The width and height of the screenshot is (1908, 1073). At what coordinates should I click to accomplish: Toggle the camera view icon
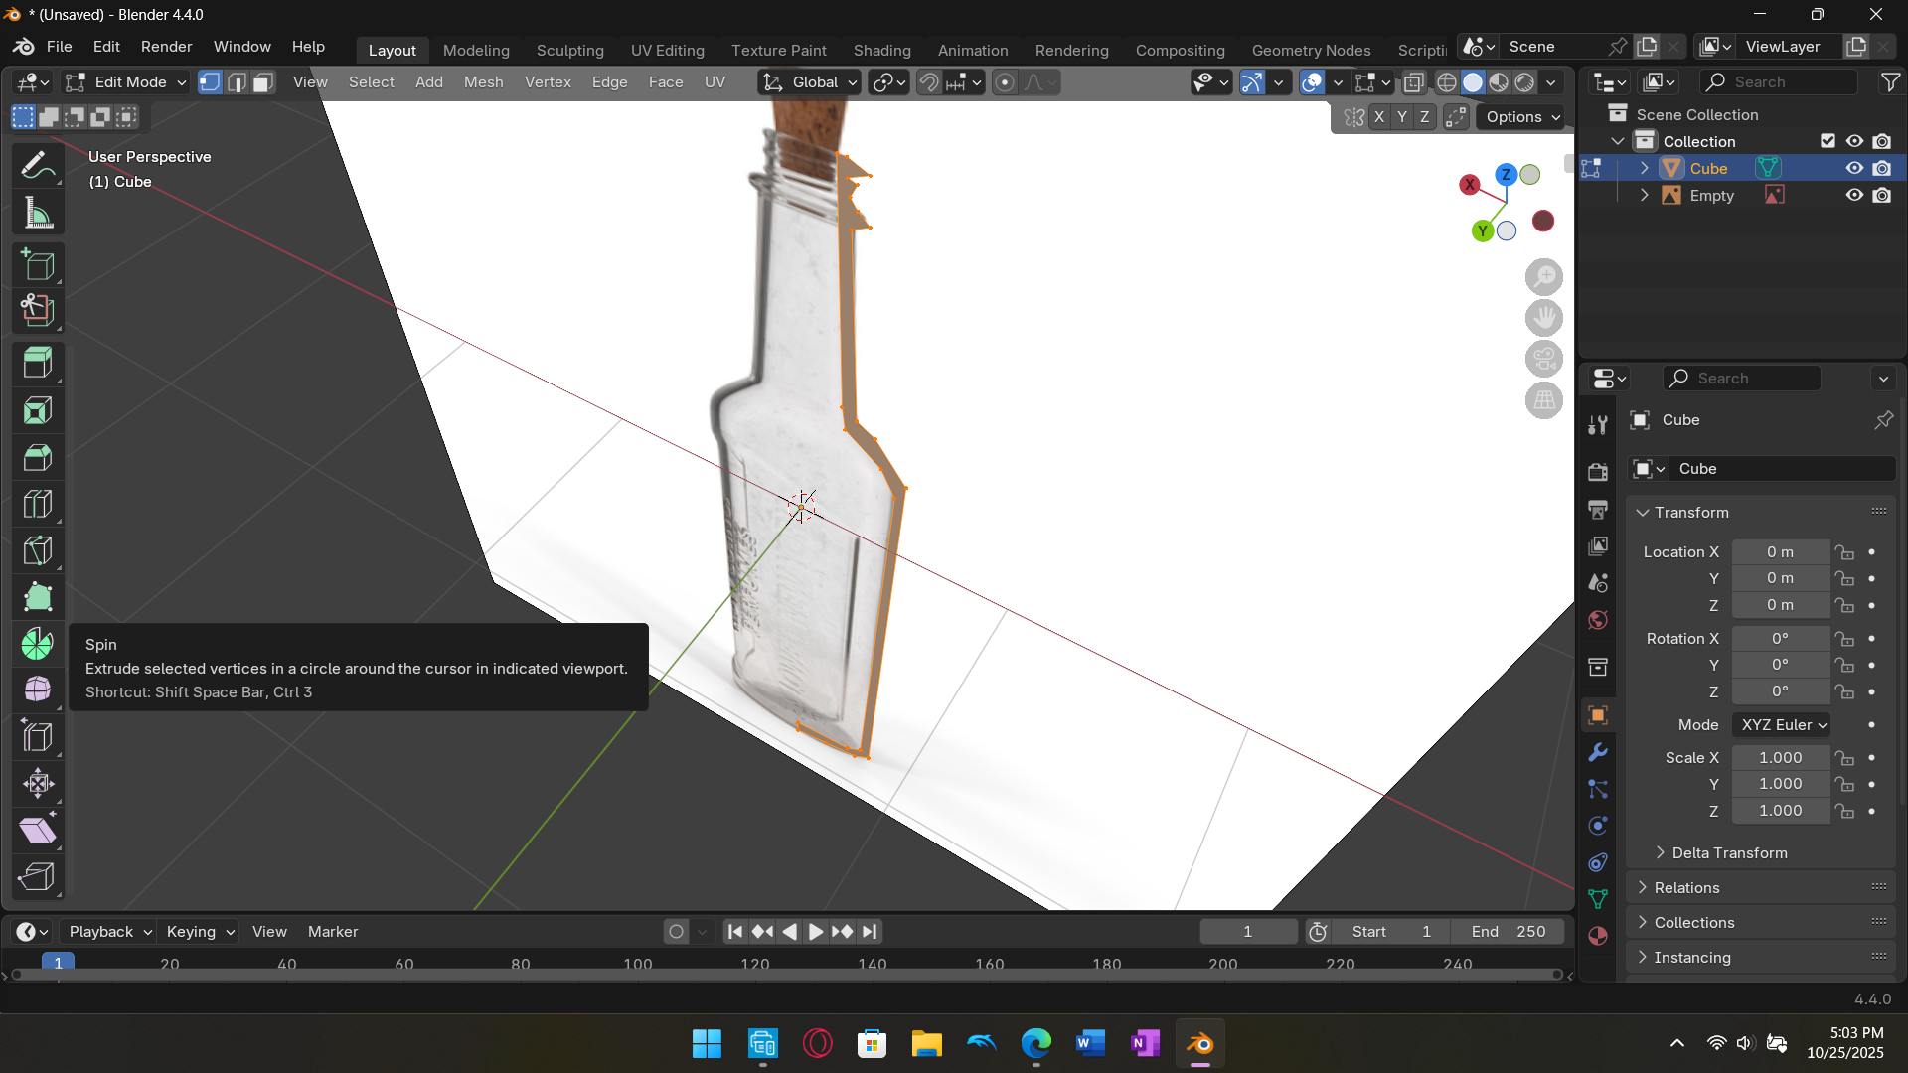tap(1543, 359)
